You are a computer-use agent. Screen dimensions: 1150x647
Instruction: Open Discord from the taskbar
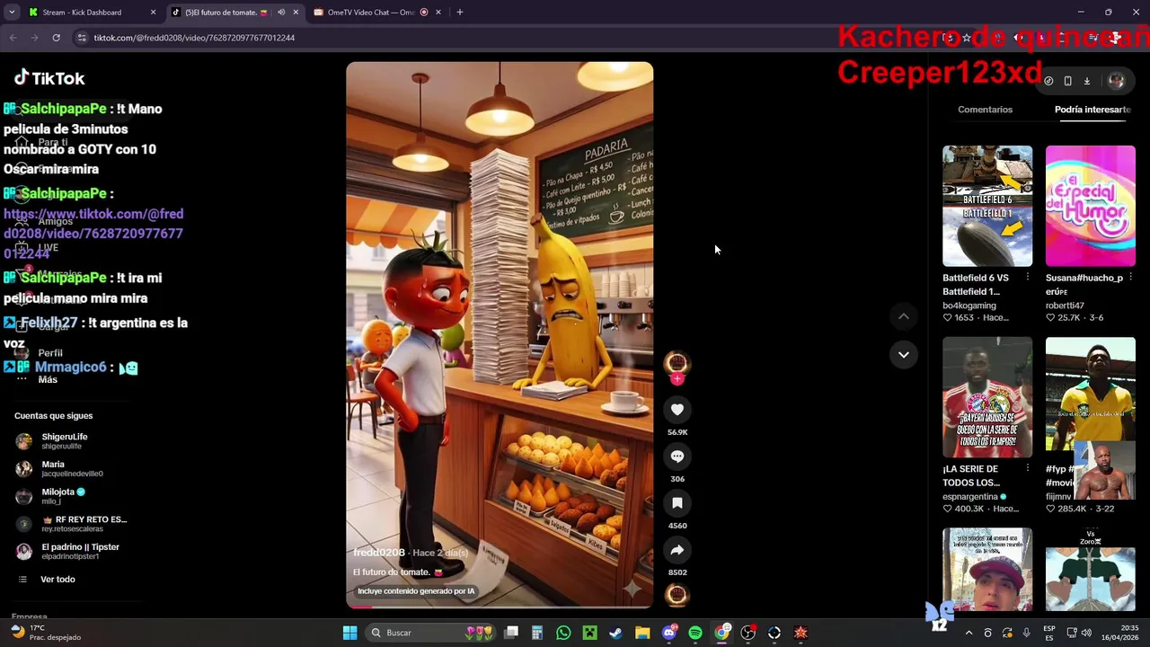[668, 633]
